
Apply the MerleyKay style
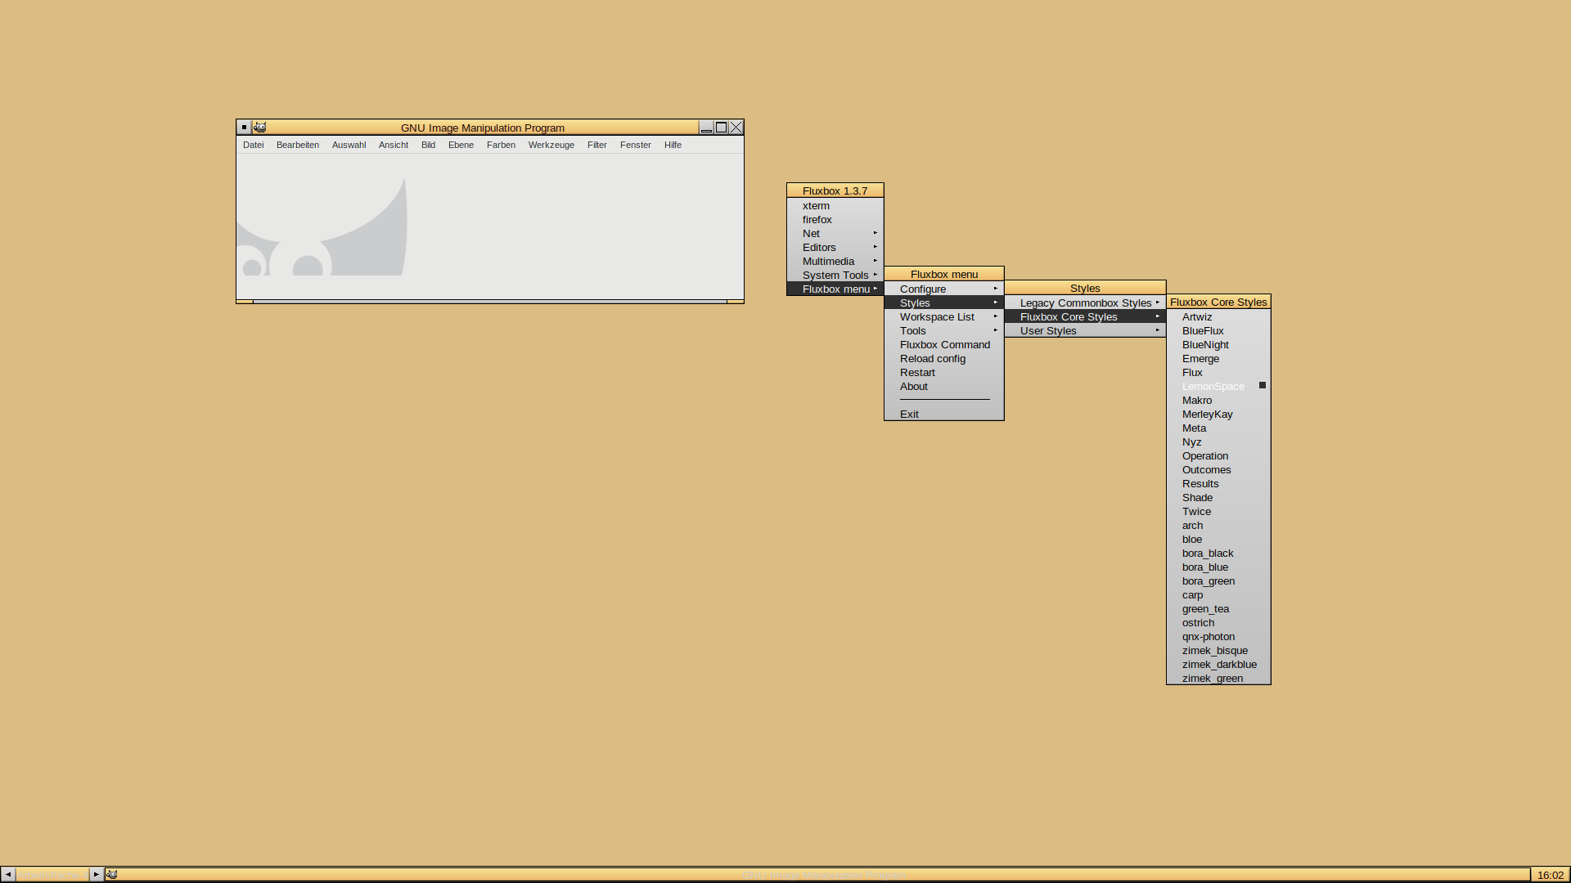pyautogui.click(x=1218, y=414)
